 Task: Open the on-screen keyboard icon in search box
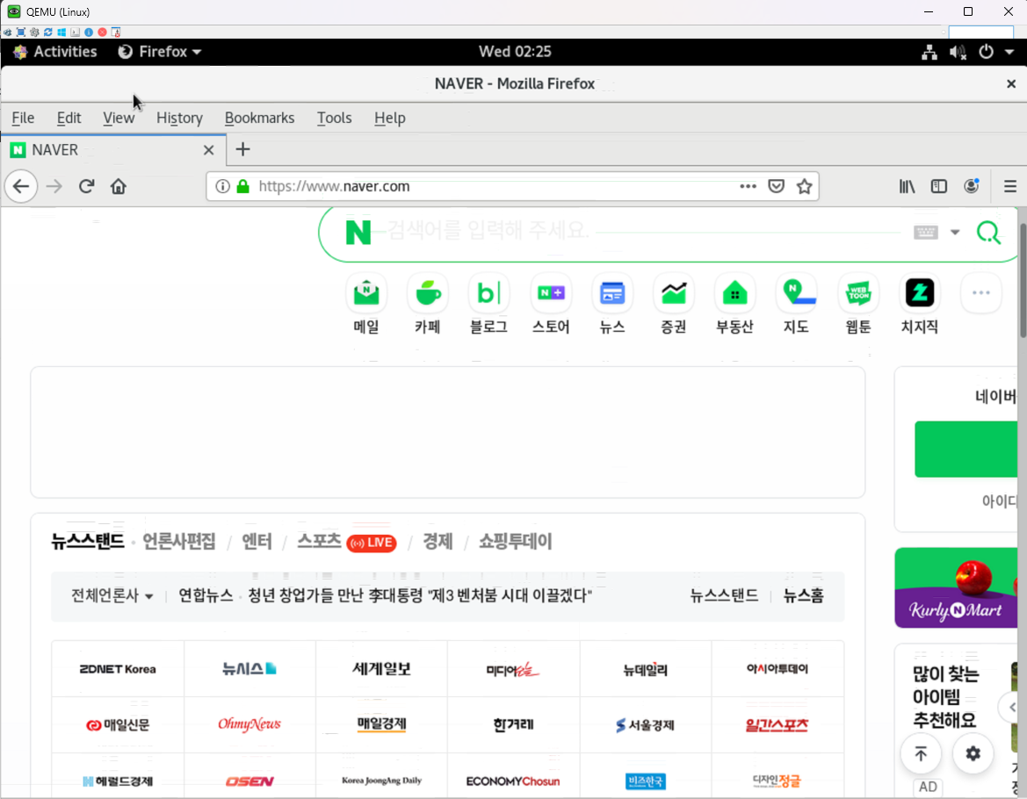[925, 233]
